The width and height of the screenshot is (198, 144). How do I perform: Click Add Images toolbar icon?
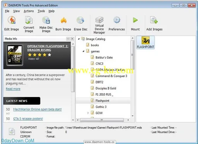[154, 20]
